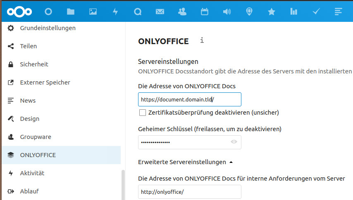Open the Mail envelope icon
The width and height of the screenshot is (353, 200).
point(160,12)
